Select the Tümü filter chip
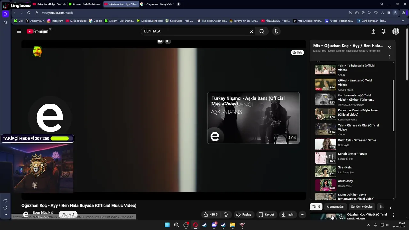Viewport: 409px width, 230px height. [x=316, y=207]
